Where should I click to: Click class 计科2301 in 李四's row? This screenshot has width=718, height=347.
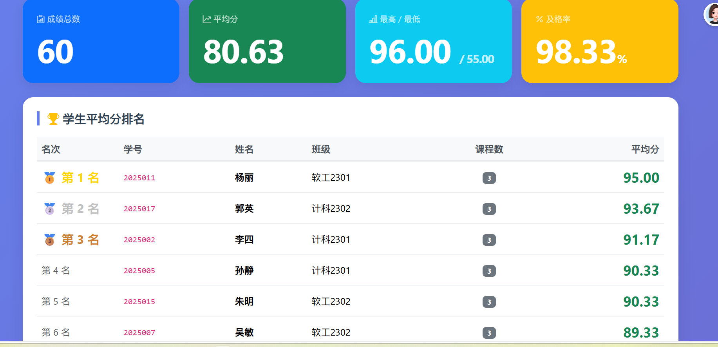click(x=331, y=240)
